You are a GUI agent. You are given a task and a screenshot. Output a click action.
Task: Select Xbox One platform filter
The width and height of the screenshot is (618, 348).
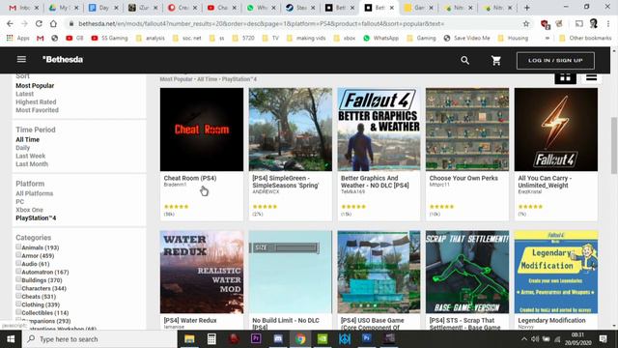coord(29,210)
